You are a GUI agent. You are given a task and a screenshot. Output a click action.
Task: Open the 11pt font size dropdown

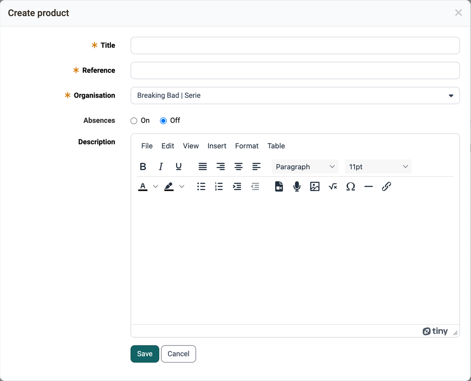point(378,167)
